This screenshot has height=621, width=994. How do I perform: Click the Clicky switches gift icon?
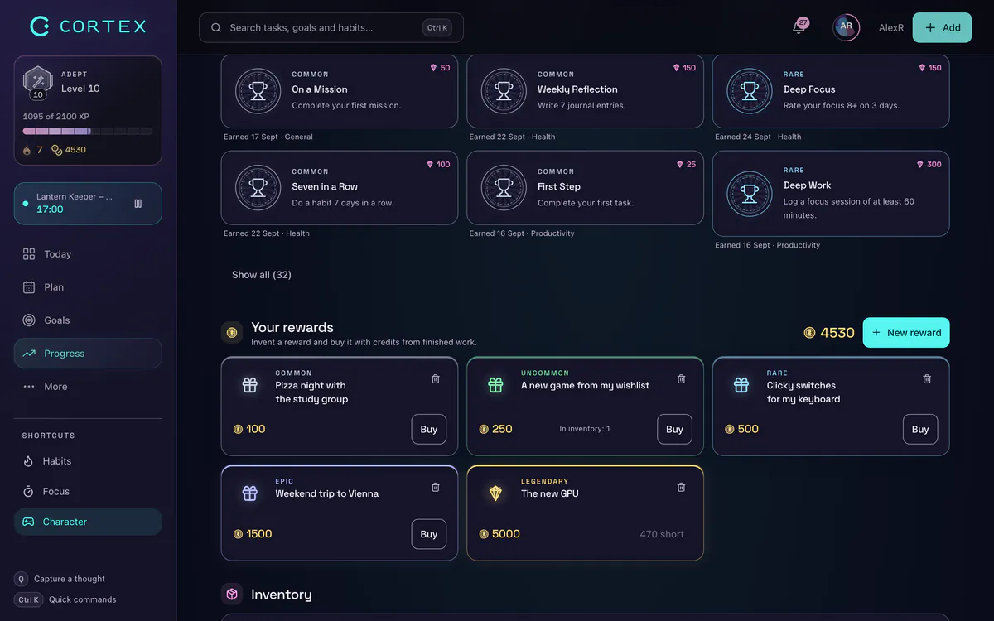pyautogui.click(x=741, y=385)
